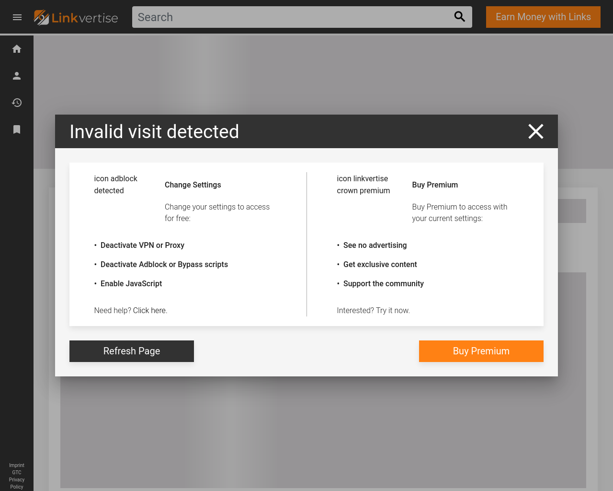Select 'Change your settings to access for free:' text
Viewport: 613px width, 491px height.
(x=217, y=212)
